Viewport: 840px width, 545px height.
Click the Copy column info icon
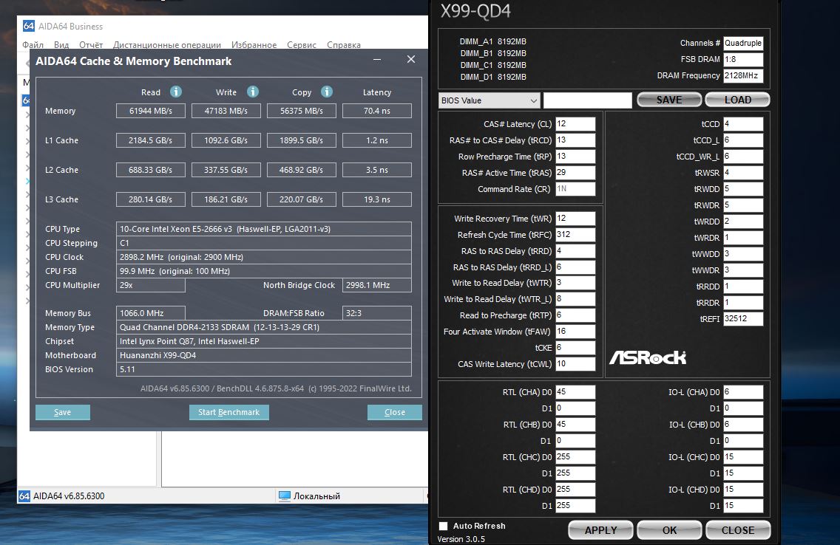[x=327, y=92]
